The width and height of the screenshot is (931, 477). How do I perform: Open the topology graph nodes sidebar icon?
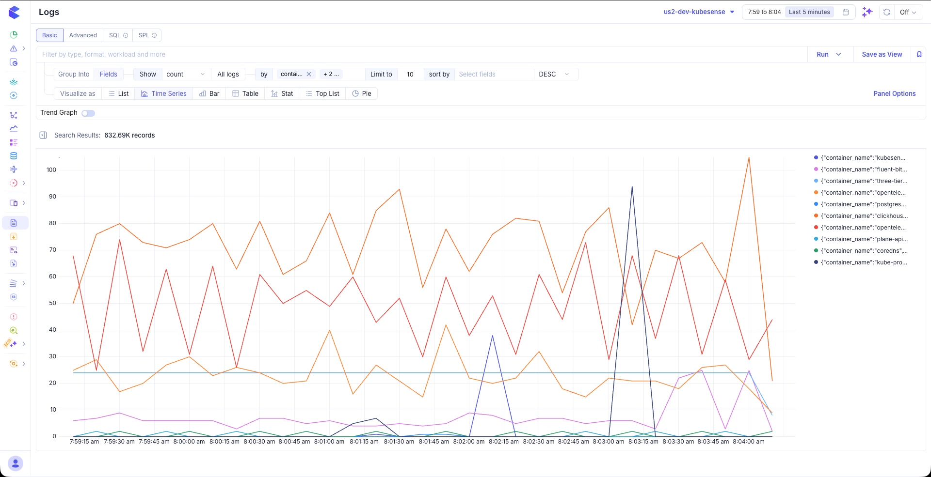(x=14, y=115)
